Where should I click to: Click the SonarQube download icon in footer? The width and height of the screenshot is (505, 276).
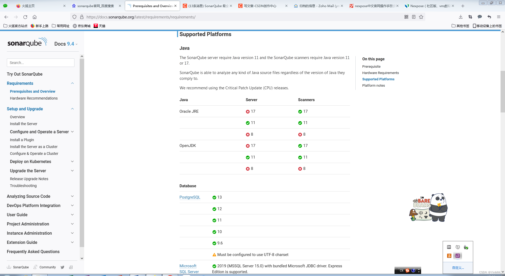pyautogui.click(x=9, y=267)
